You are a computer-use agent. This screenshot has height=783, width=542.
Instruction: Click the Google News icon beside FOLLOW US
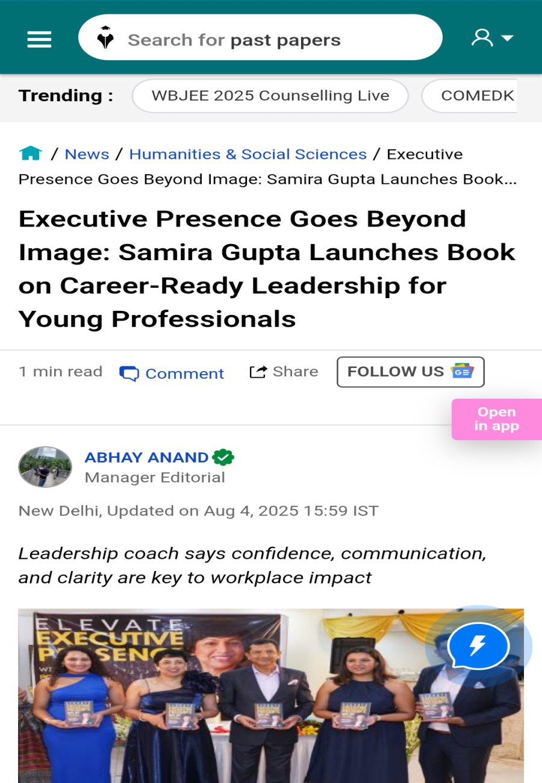463,372
